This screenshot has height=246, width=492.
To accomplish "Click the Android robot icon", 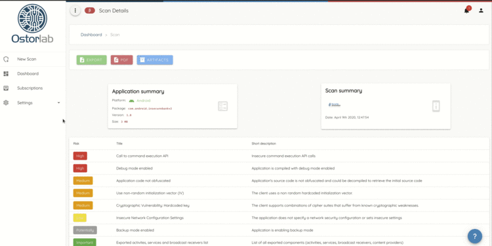I will tap(131, 101).
